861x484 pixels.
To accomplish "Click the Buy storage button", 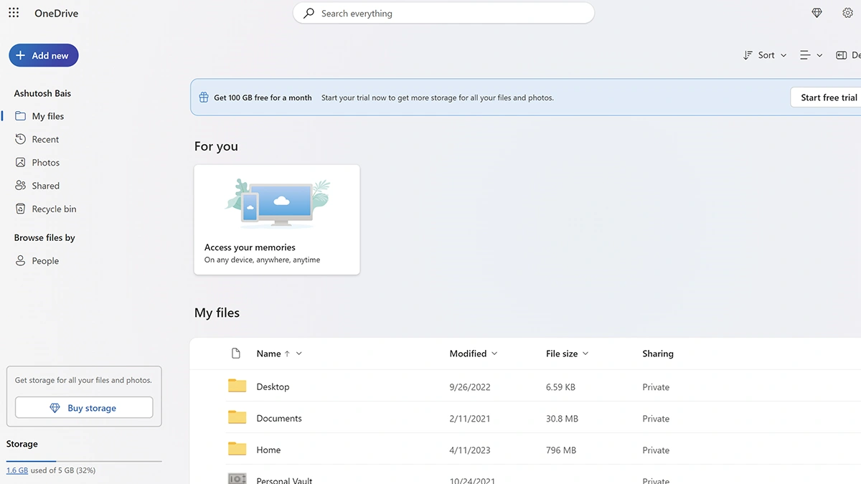I will [84, 408].
